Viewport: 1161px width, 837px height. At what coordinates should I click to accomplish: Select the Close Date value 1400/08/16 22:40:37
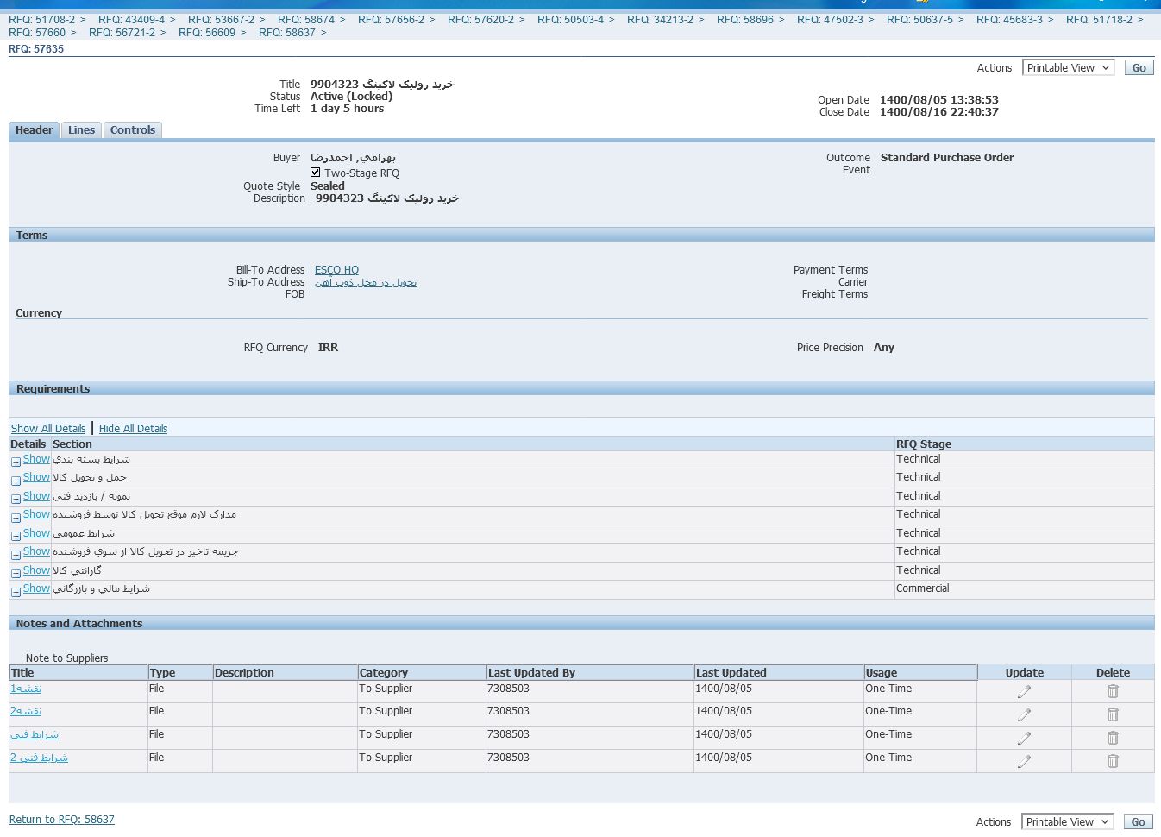(x=939, y=112)
